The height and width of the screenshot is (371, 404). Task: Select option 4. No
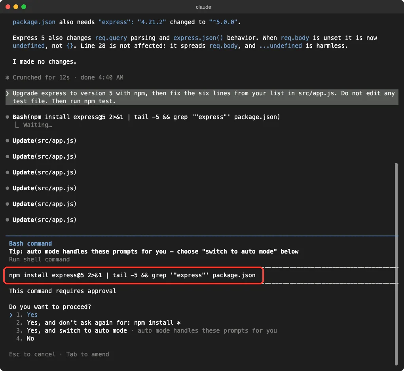25,338
